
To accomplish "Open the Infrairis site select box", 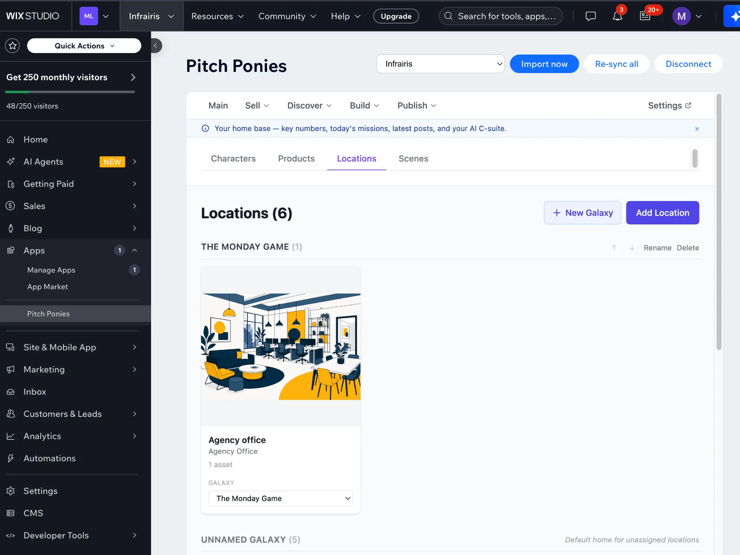I will pos(440,64).
